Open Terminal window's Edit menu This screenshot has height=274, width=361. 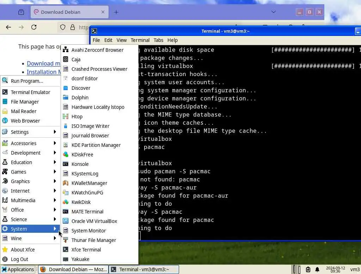(x=108, y=40)
